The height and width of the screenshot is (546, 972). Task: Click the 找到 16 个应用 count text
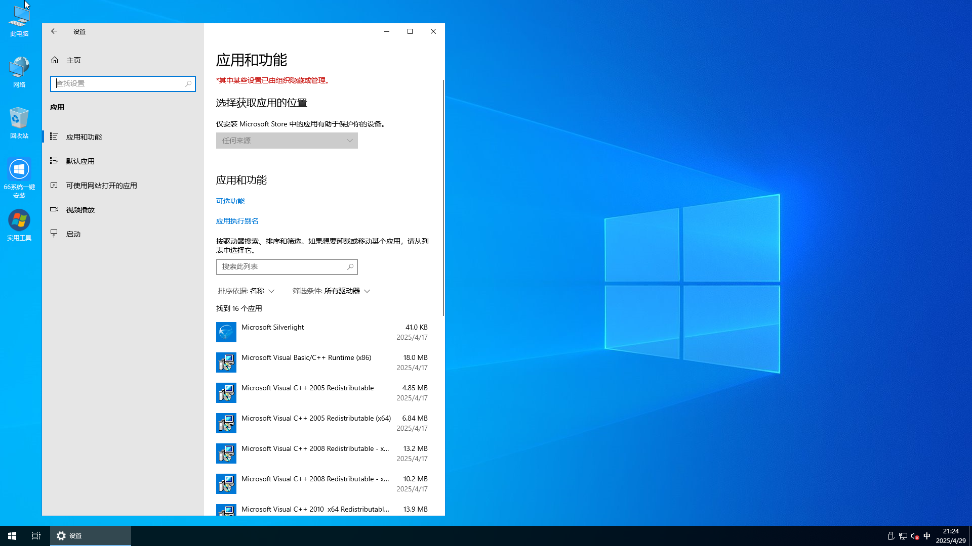(239, 308)
